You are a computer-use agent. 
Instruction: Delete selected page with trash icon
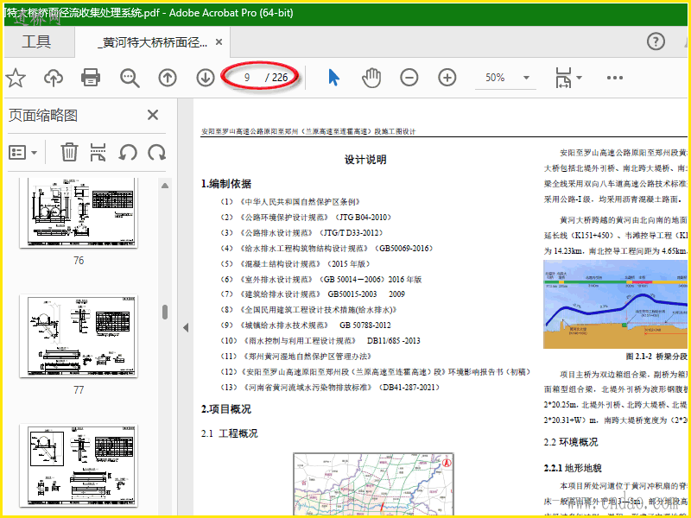click(x=69, y=153)
